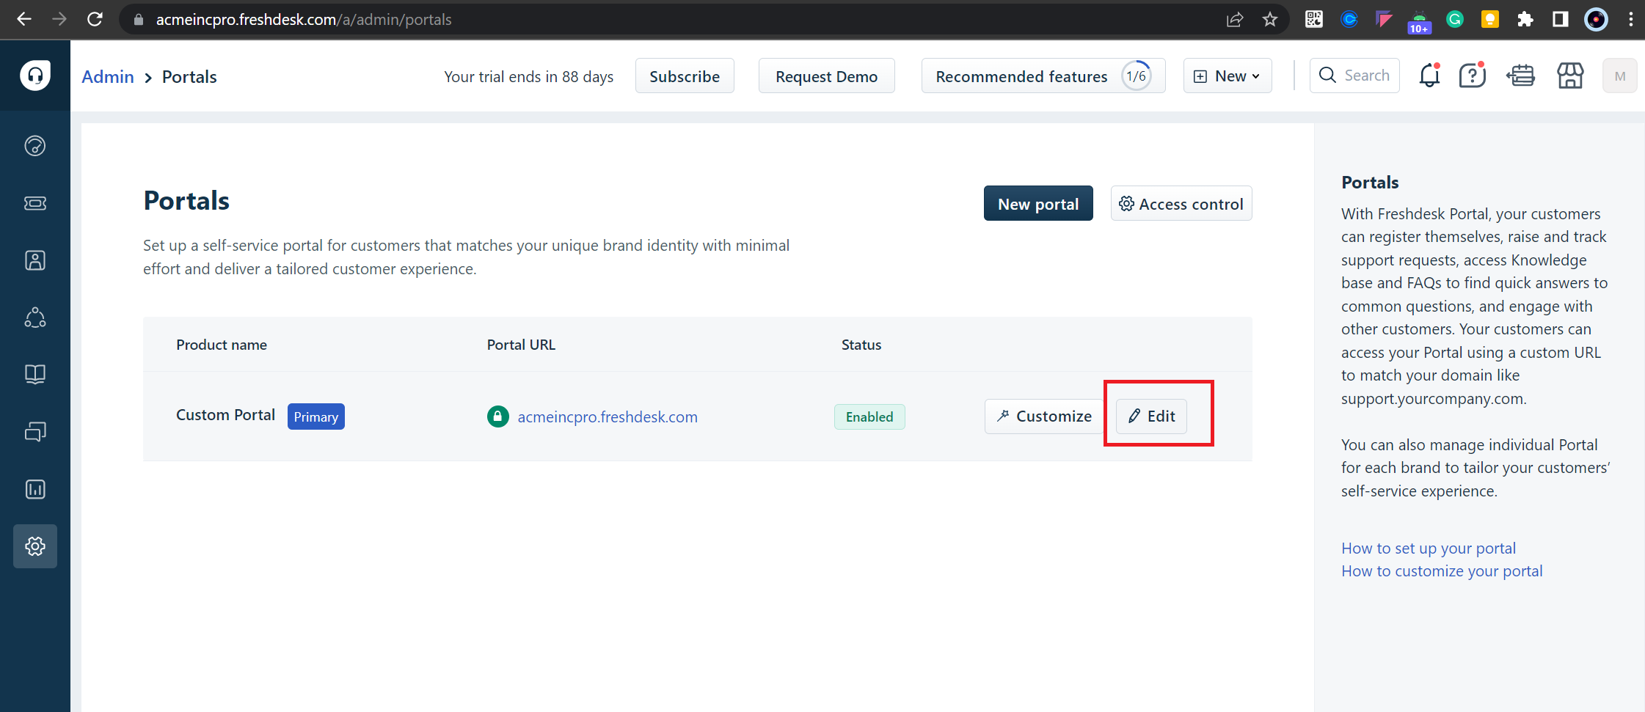
Task: Click the browser back arrow
Action: pyautogui.click(x=23, y=19)
